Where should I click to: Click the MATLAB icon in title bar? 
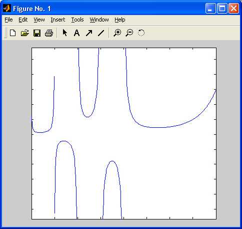(x=7, y=8)
